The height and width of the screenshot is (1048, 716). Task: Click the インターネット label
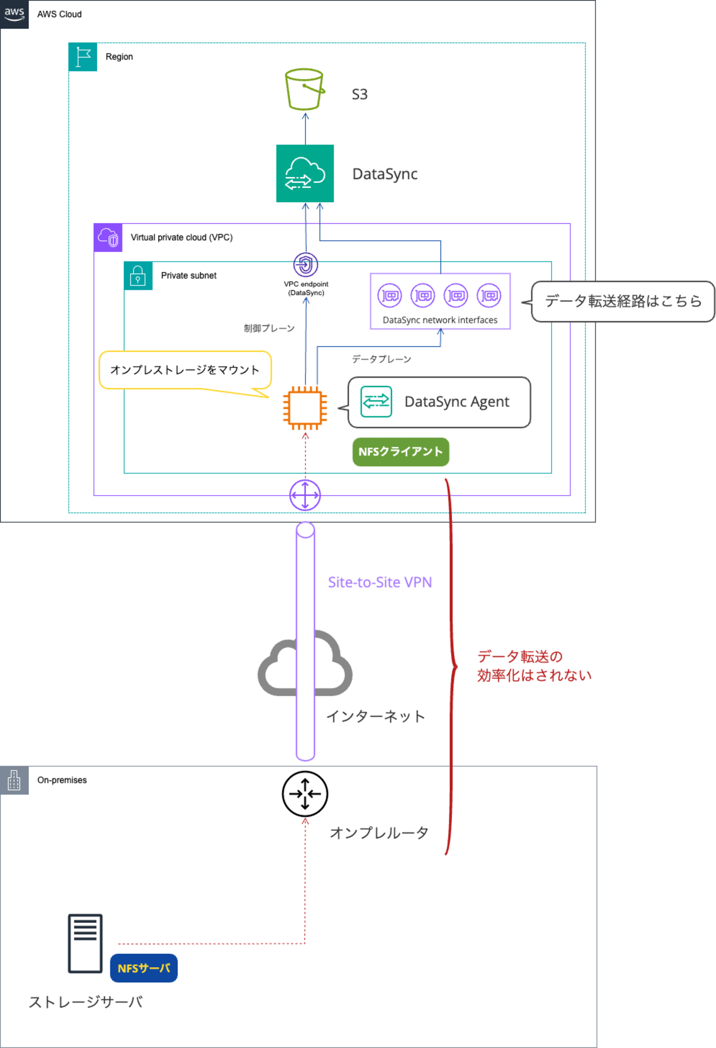point(376,716)
